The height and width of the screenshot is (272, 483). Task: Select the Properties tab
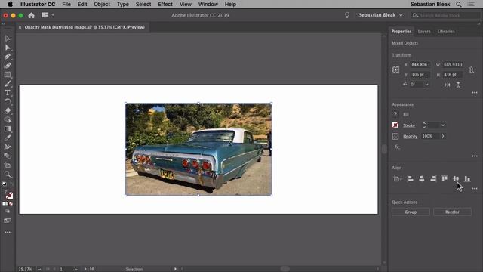(401, 32)
